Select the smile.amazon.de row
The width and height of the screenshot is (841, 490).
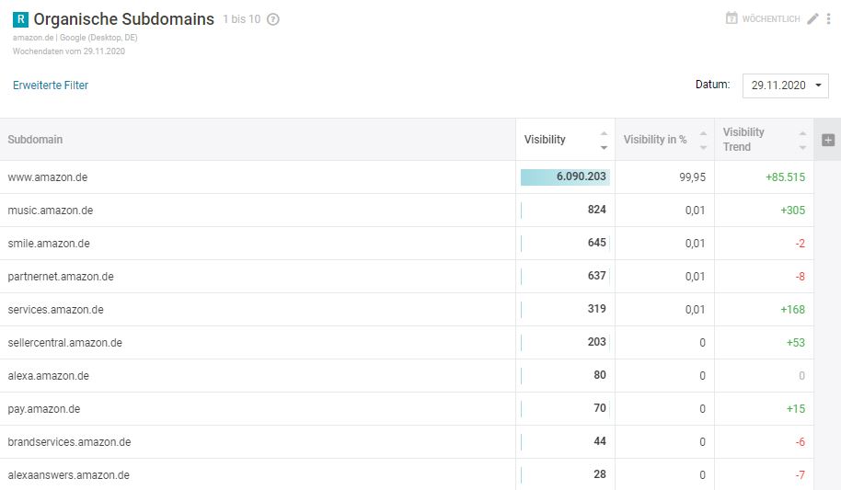[x=48, y=244]
